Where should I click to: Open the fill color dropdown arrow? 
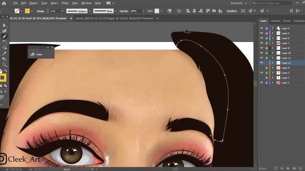(x=21, y=11)
